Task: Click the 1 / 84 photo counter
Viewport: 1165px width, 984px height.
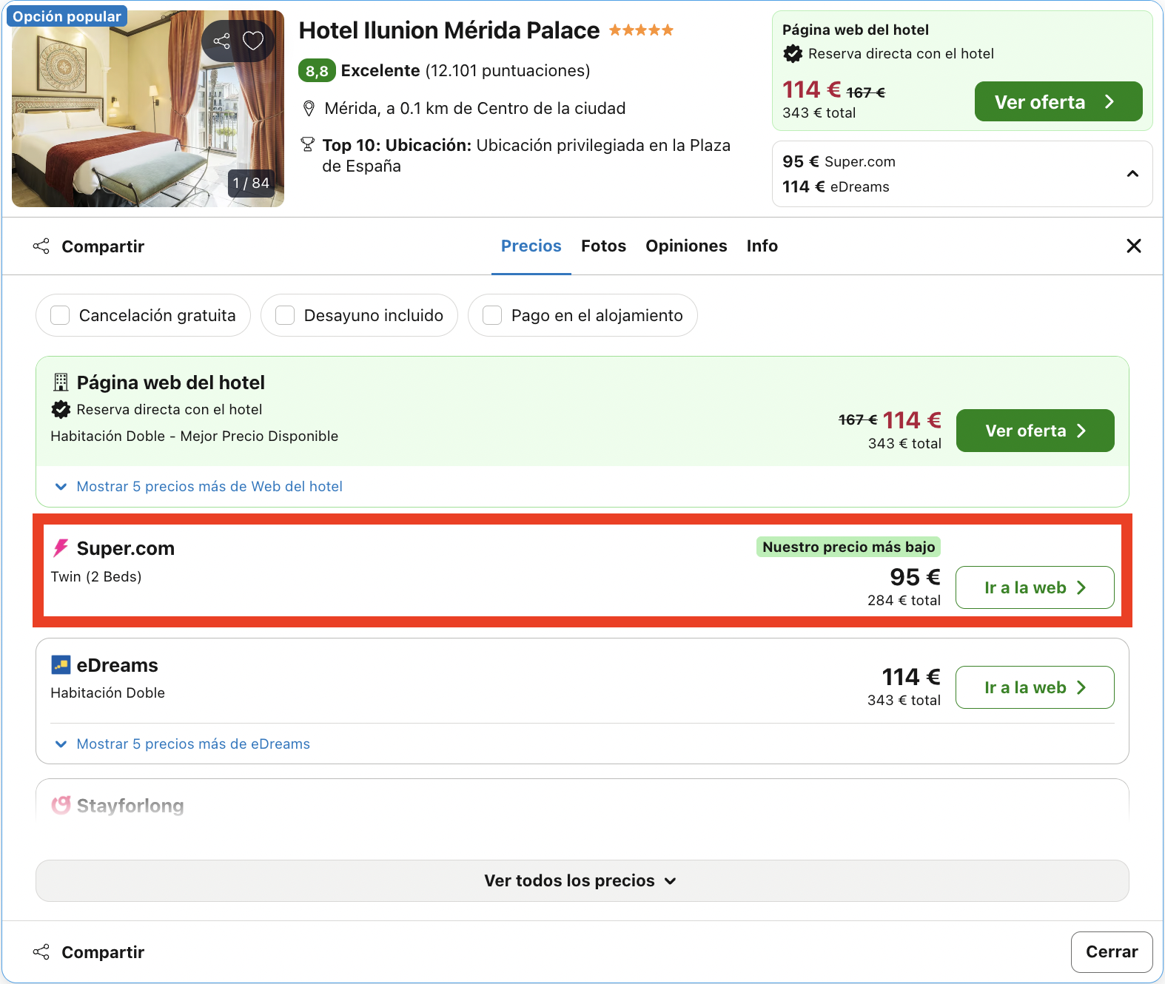Action: 251,183
